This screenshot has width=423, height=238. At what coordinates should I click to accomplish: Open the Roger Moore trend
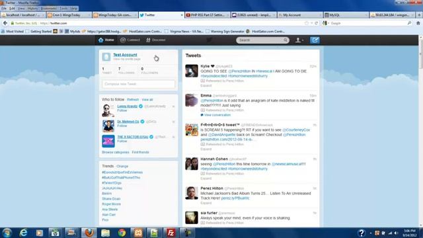click(112, 204)
